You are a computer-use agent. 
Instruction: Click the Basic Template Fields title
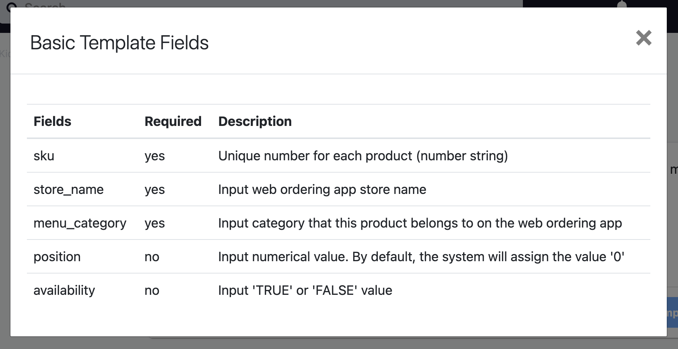pos(119,43)
